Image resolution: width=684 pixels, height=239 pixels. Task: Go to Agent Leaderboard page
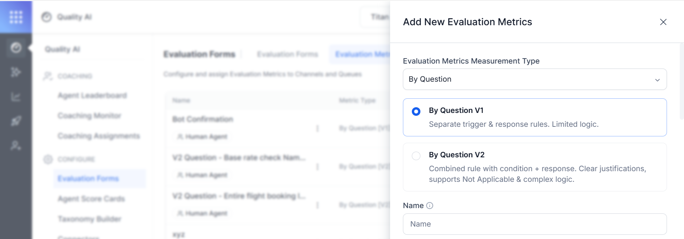click(92, 96)
